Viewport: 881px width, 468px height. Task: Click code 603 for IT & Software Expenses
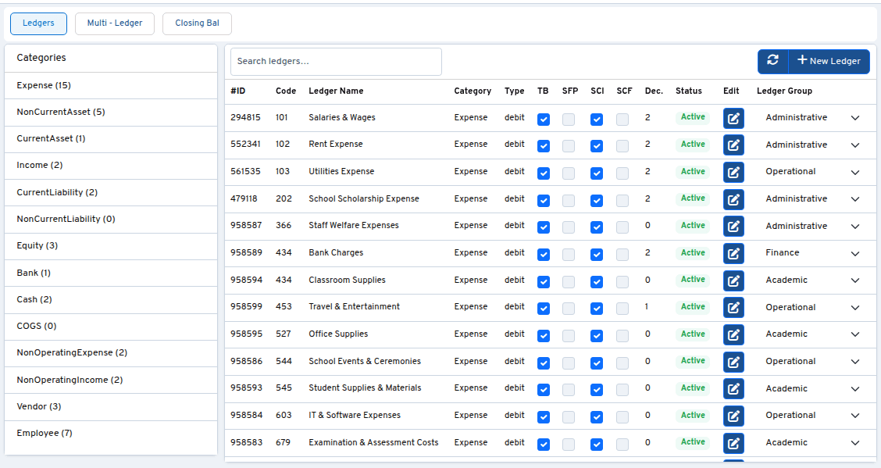point(284,415)
